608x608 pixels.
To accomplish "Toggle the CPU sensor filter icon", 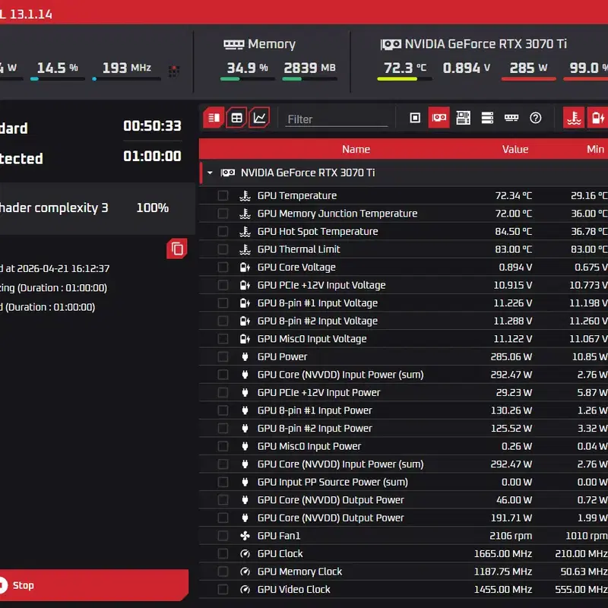I will point(415,118).
